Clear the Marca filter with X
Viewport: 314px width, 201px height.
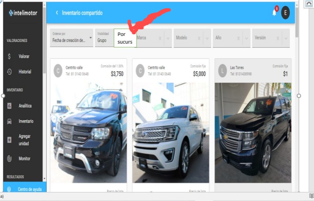[160, 38]
